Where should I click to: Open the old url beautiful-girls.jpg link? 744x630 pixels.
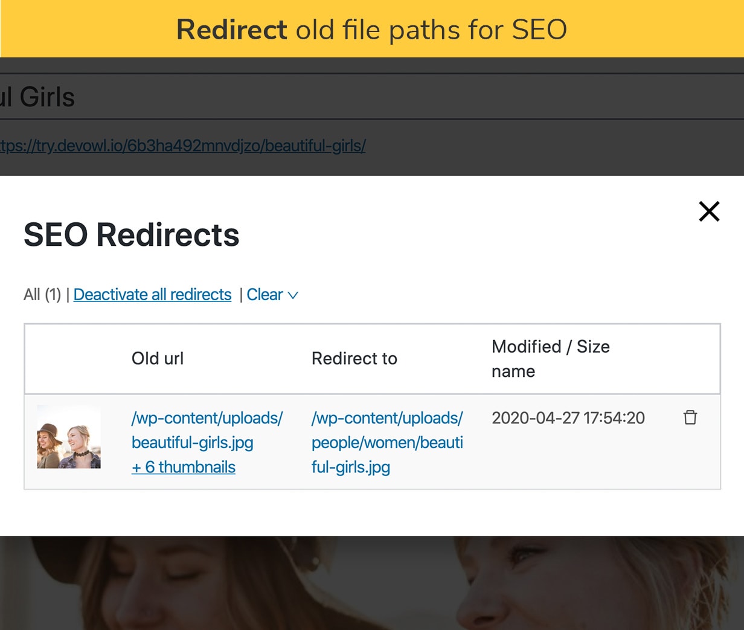coord(207,430)
